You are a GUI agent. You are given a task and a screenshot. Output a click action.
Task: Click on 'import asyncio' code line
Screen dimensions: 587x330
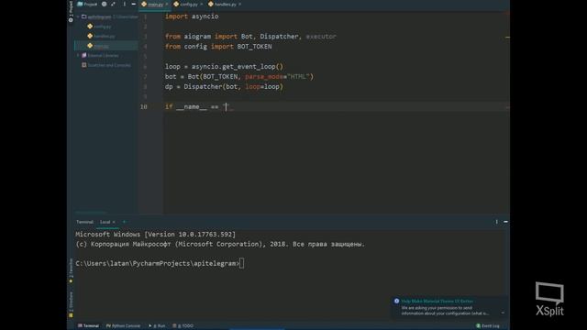click(x=192, y=16)
